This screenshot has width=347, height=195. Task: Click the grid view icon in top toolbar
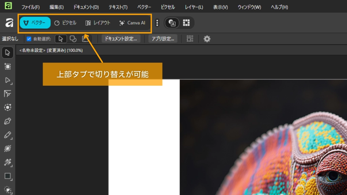pyautogui.click(x=186, y=23)
